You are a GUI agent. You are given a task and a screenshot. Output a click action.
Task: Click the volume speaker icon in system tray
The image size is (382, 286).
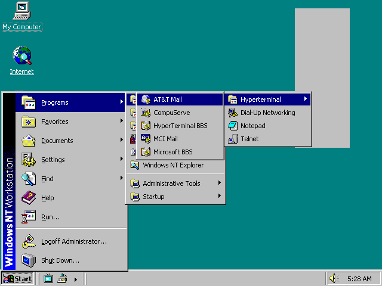tap(334, 278)
